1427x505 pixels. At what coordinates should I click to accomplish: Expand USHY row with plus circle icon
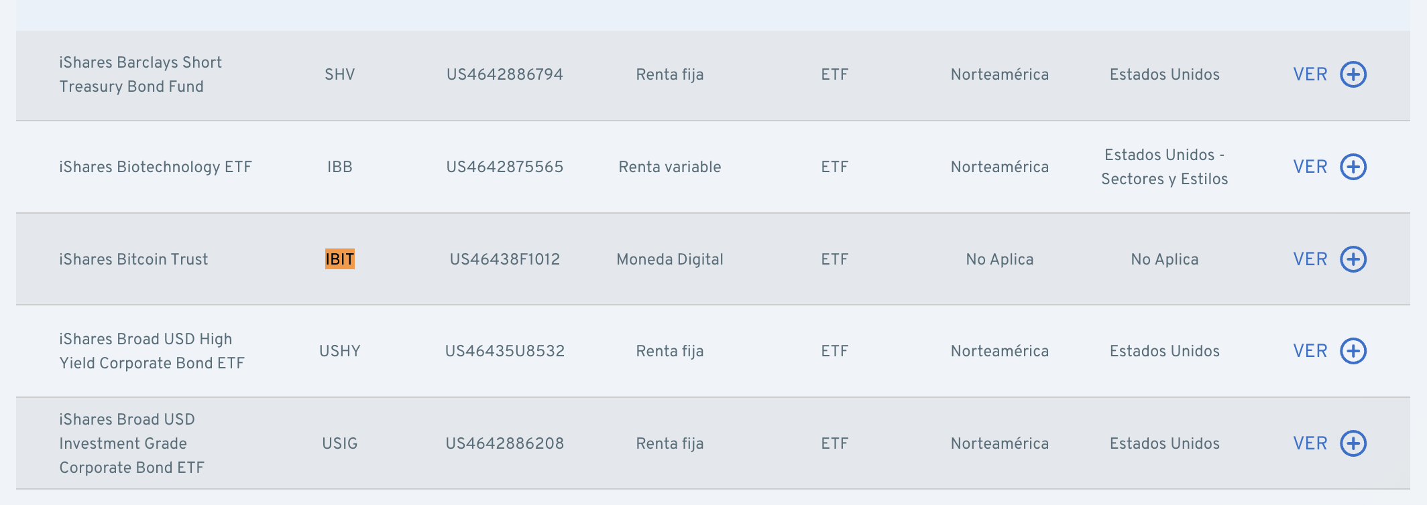click(1353, 351)
